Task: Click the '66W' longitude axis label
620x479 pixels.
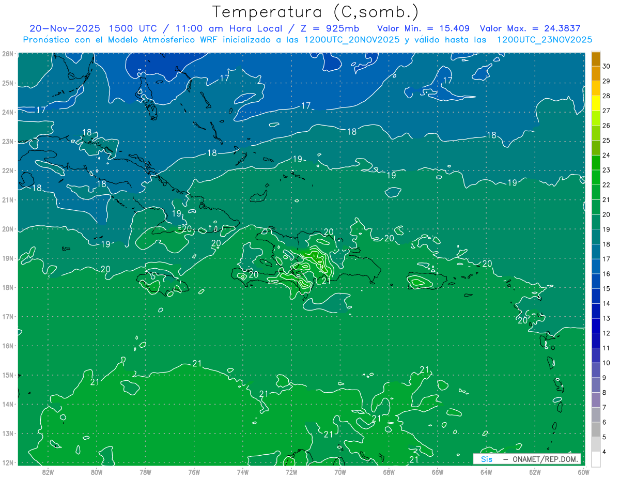Action: (x=438, y=471)
